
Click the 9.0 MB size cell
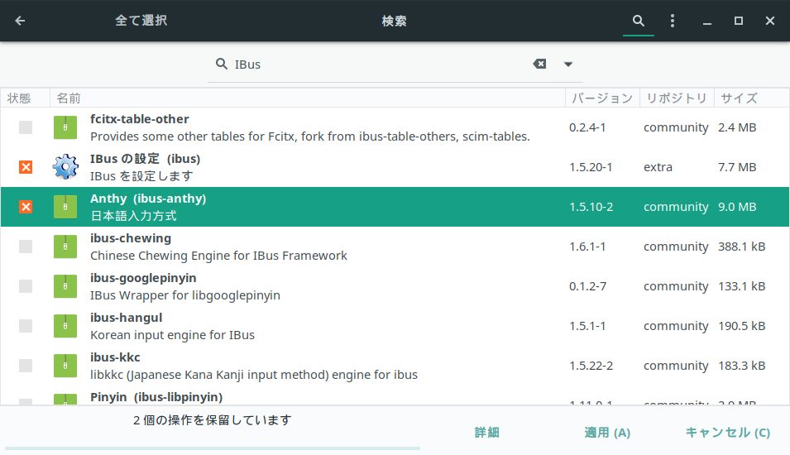(737, 207)
